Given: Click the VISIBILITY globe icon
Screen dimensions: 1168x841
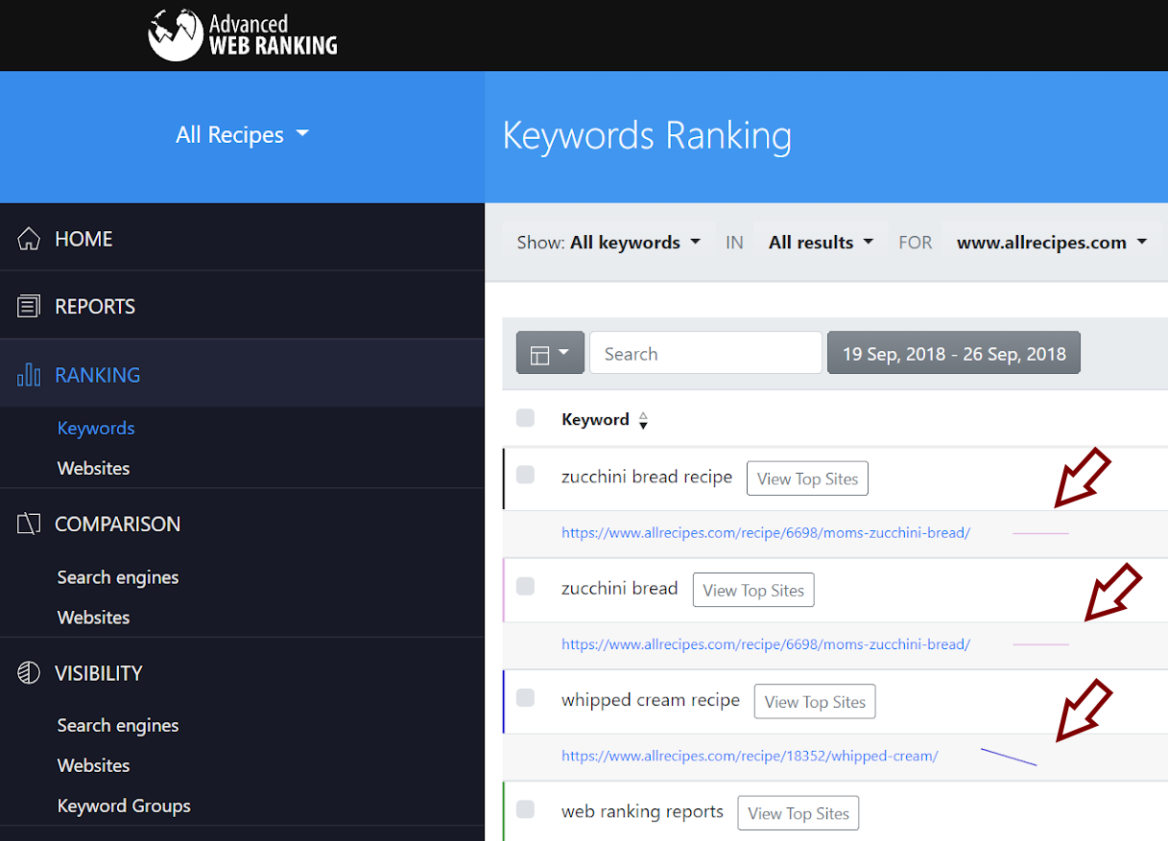Looking at the screenshot, I should click(29, 673).
